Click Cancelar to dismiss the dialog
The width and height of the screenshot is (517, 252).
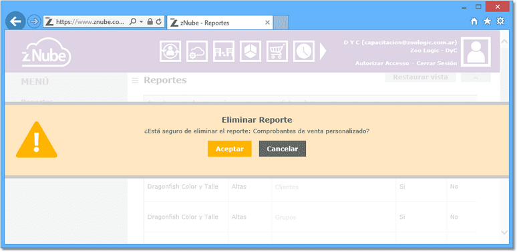(283, 149)
